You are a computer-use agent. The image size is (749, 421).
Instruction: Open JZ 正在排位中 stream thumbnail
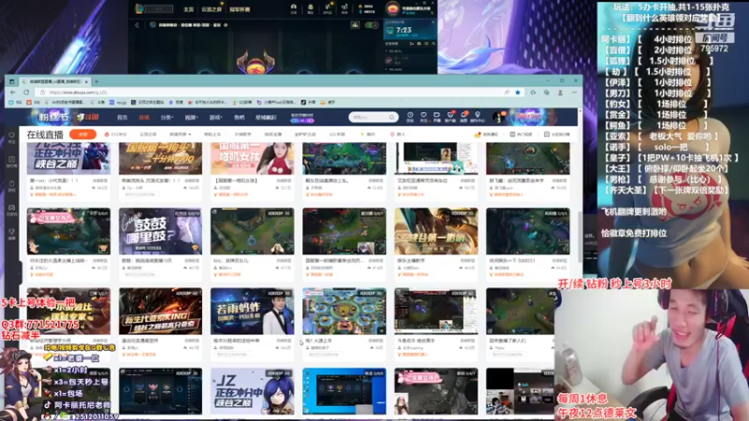tap(252, 391)
